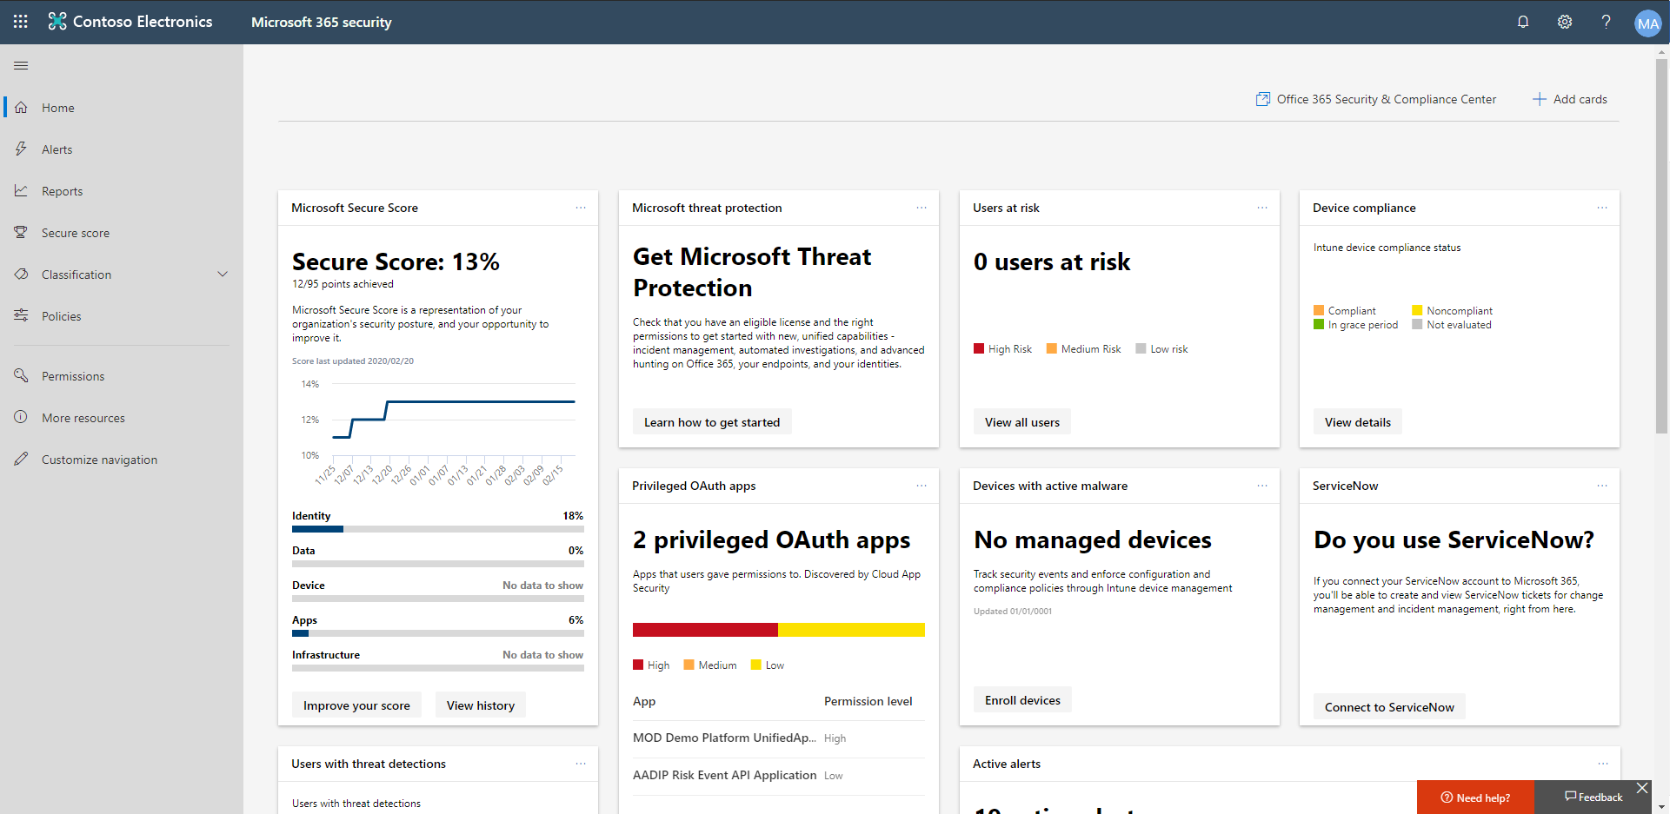The image size is (1670, 814).
Task: Select the Secure score trophy icon
Action: (21, 232)
